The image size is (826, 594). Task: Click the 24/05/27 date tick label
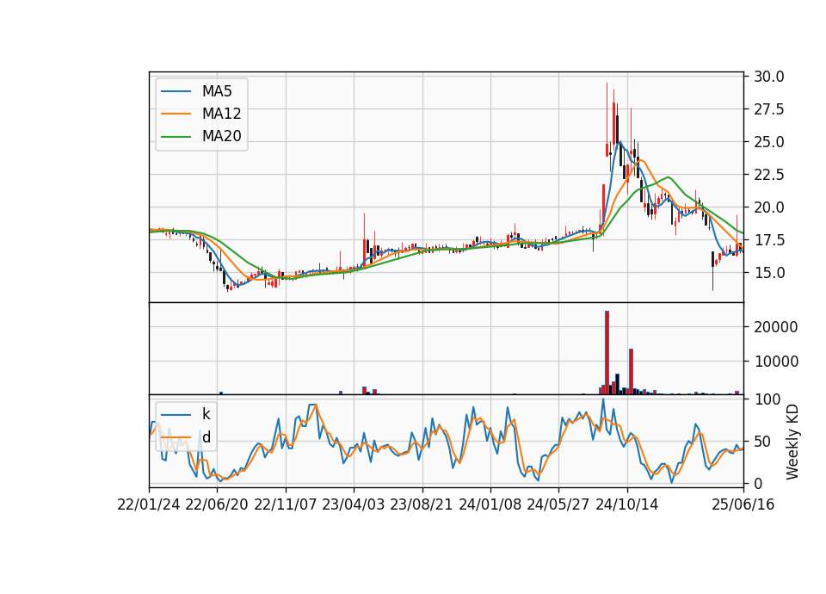(x=558, y=505)
